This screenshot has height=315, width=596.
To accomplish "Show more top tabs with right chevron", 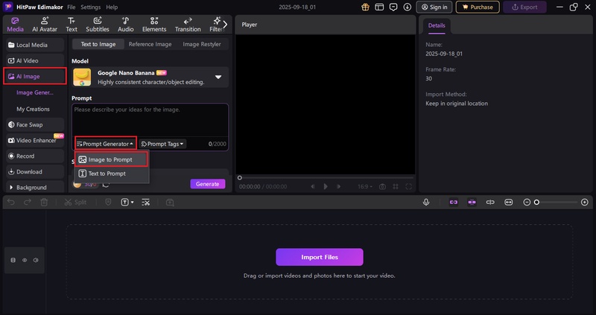I will (226, 25).
